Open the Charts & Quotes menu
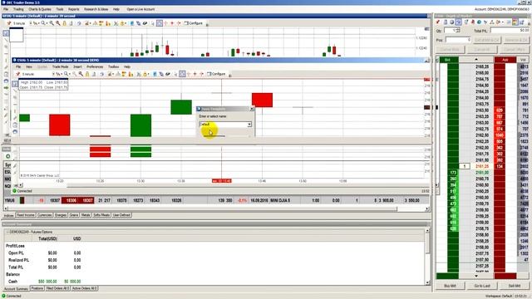Screen dimensions: 532x299 (40, 9)
